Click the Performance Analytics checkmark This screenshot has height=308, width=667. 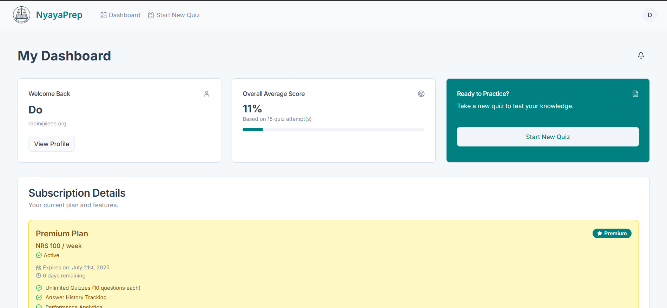(x=39, y=306)
